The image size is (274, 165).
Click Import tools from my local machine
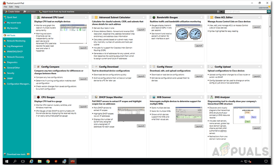tap(57, 12)
